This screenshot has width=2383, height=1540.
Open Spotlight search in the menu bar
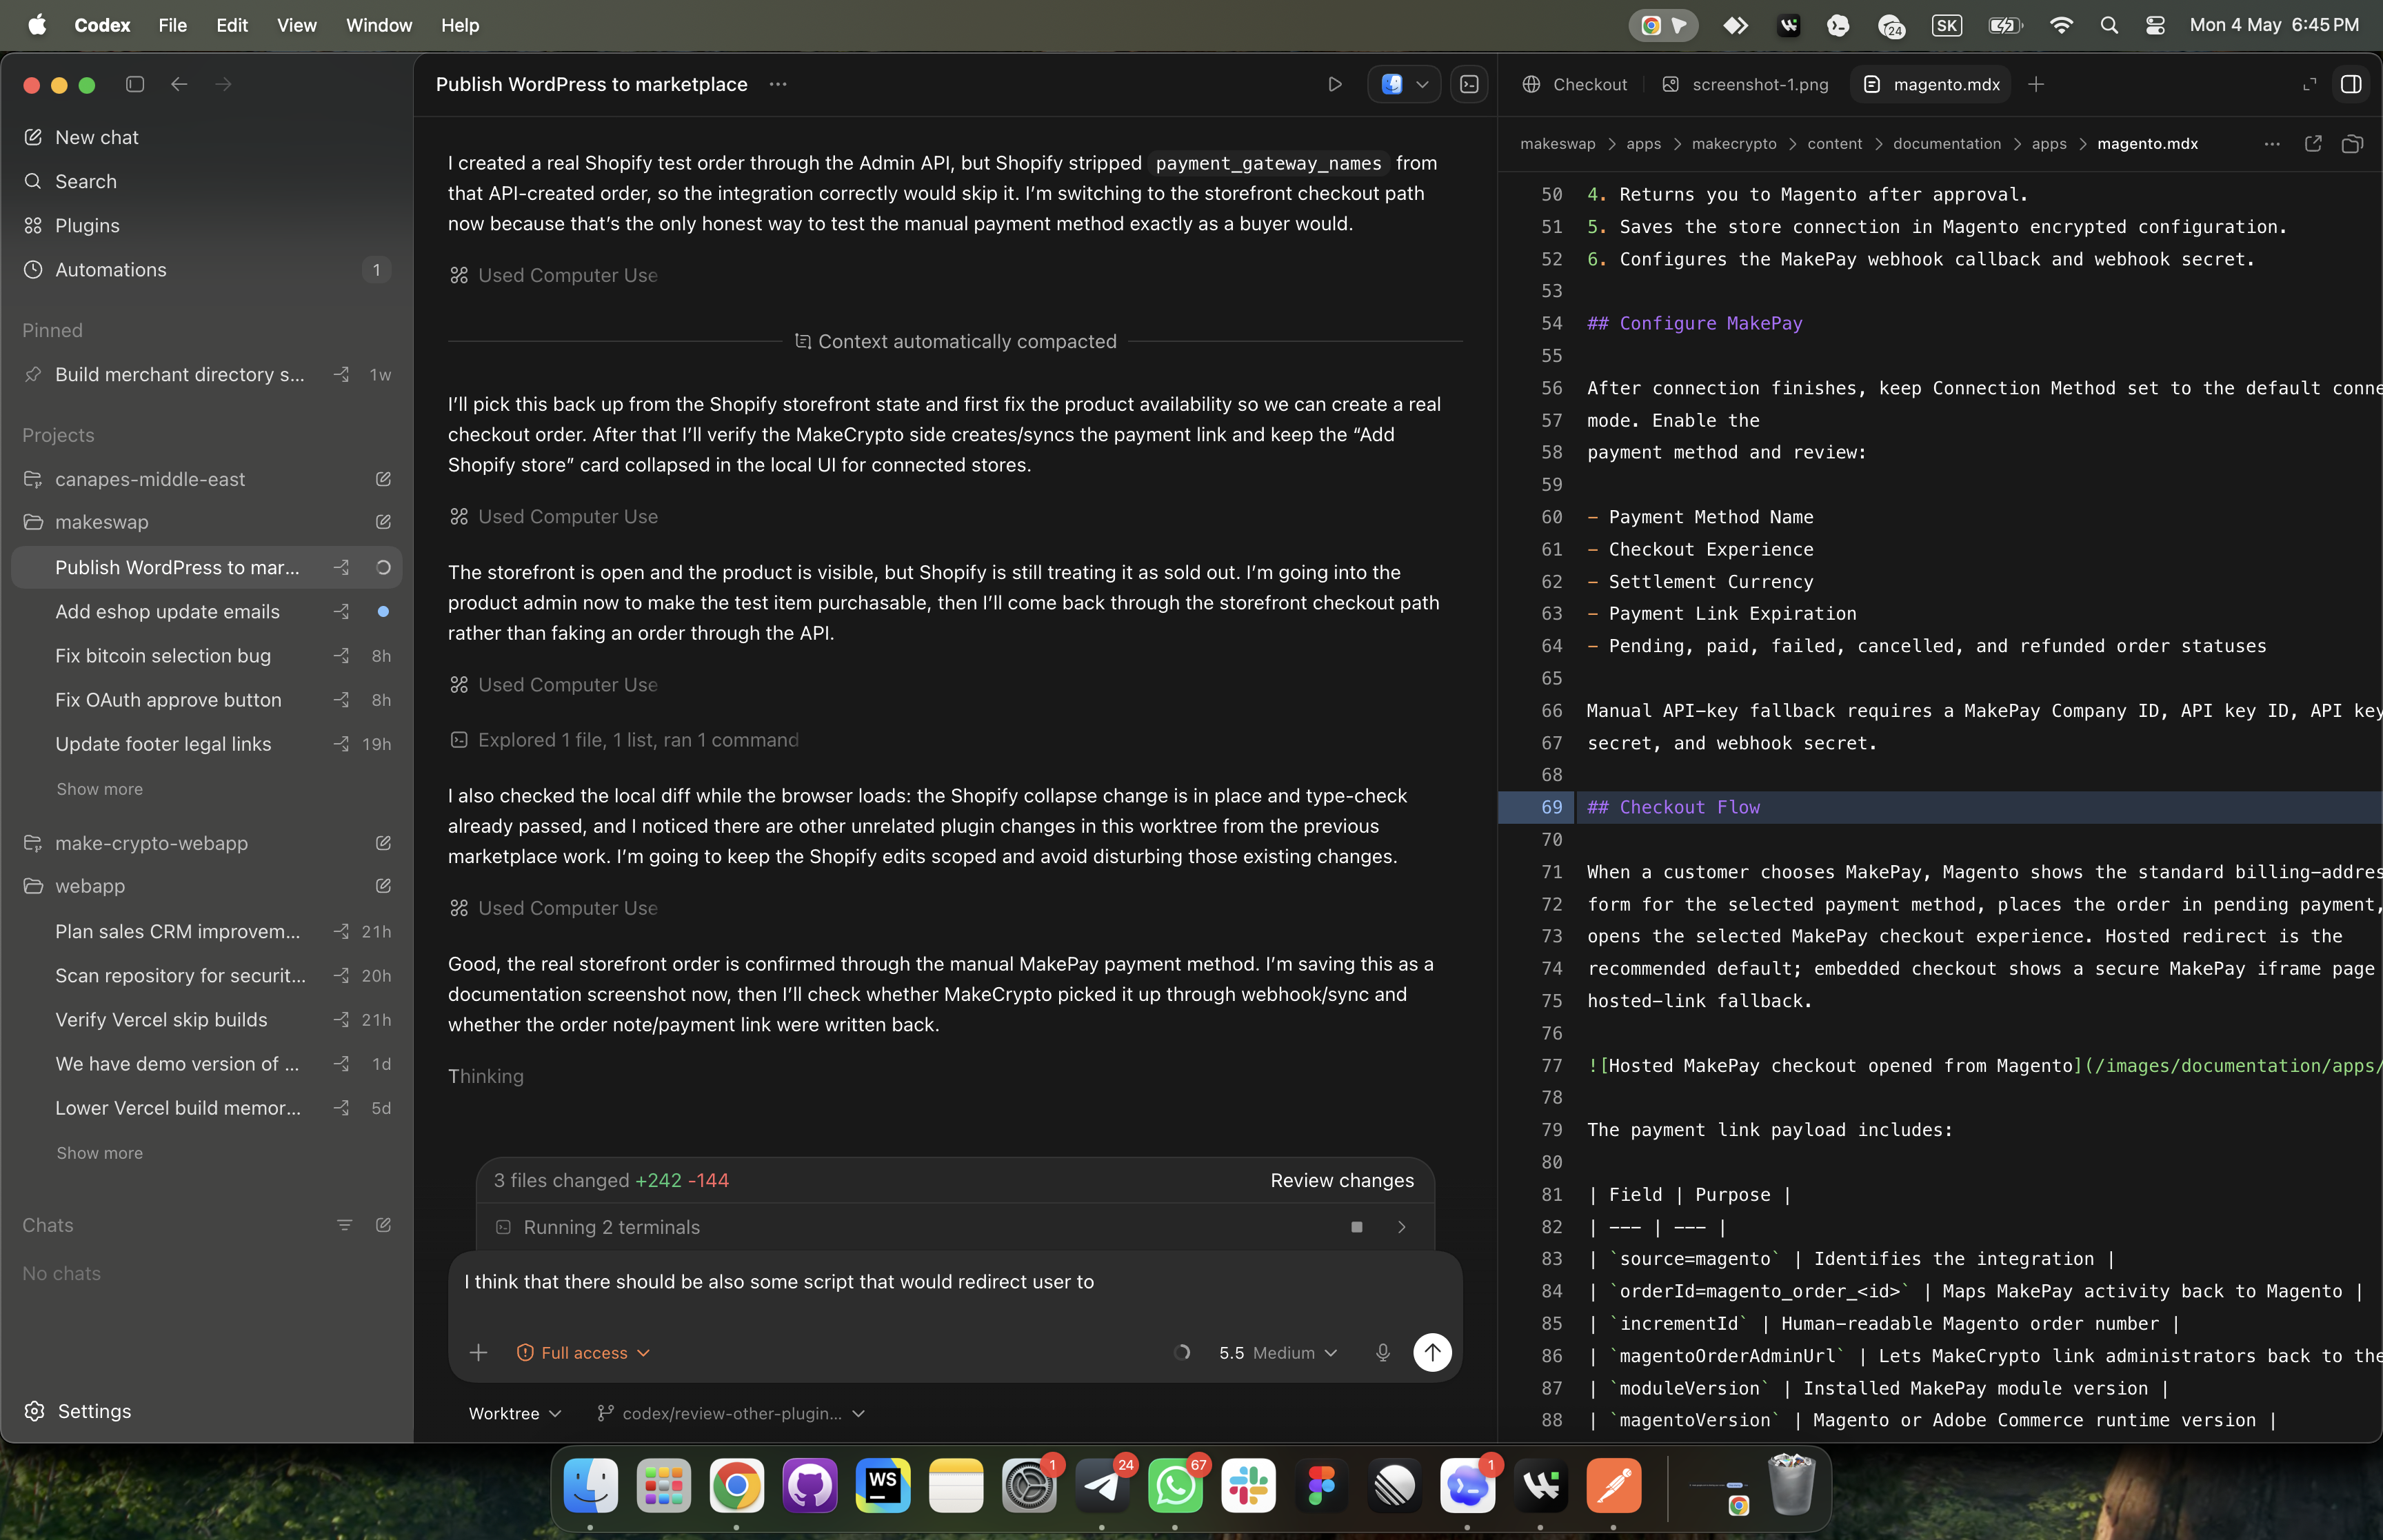[x=2109, y=25]
